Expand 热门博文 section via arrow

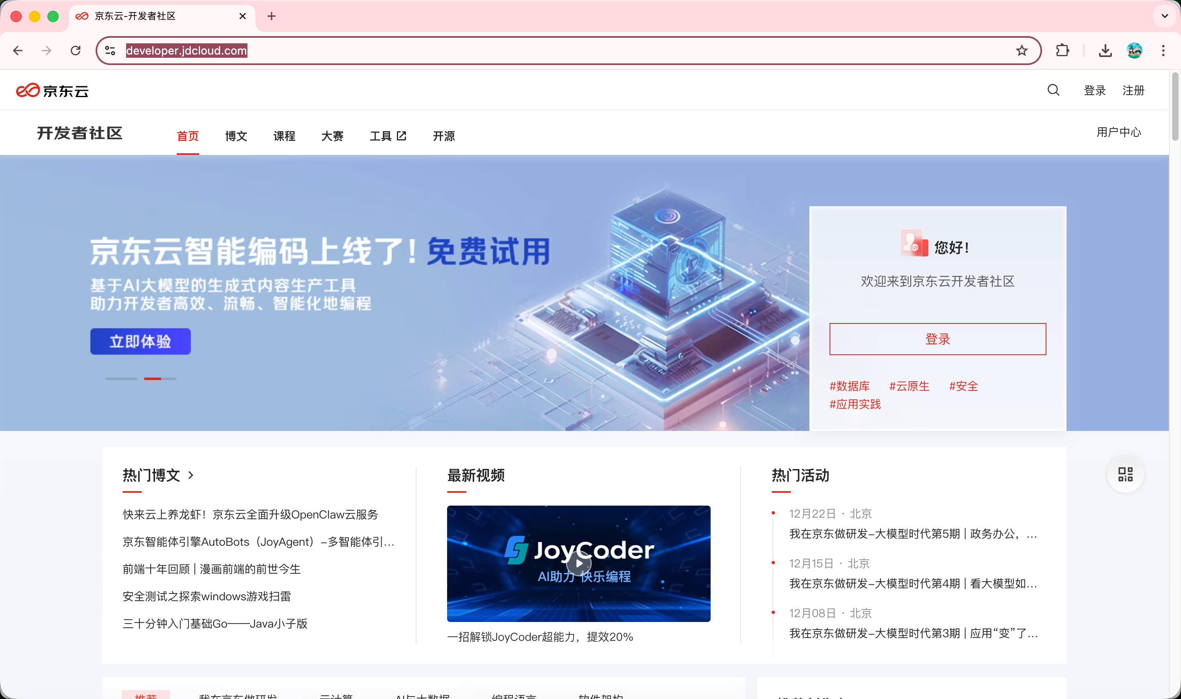[x=191, y=475]
